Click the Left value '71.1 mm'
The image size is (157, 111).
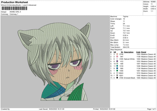tap(126, 26)
